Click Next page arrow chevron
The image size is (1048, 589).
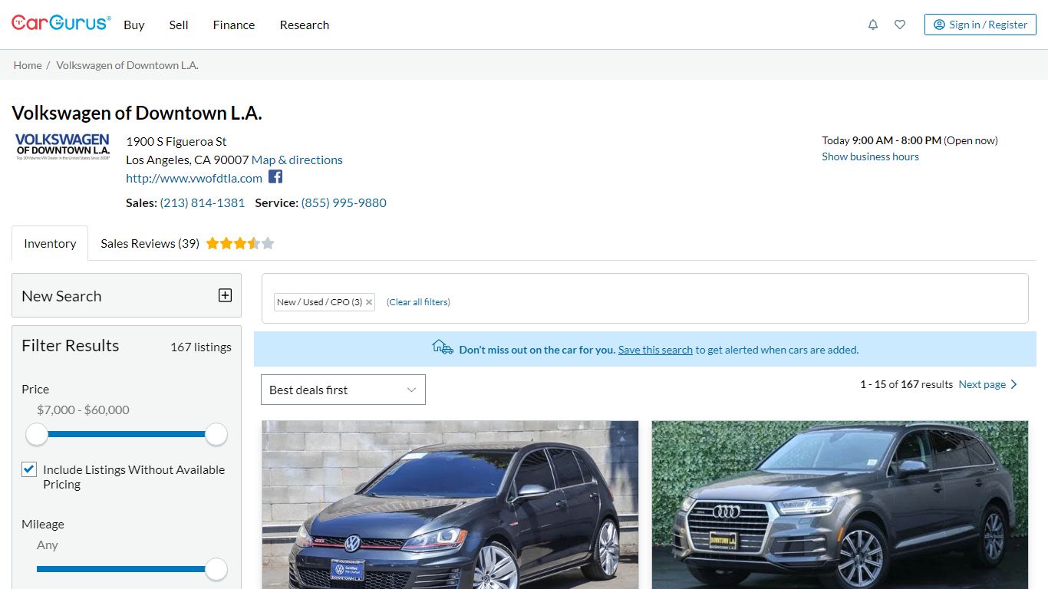(1014, 384)
